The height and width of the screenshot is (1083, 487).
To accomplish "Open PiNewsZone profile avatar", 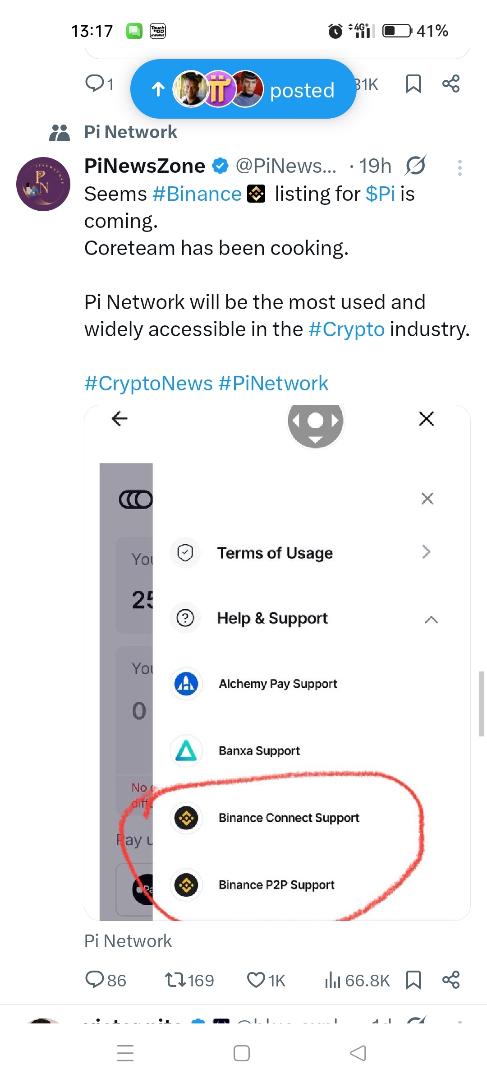I will tap(43, 184).
